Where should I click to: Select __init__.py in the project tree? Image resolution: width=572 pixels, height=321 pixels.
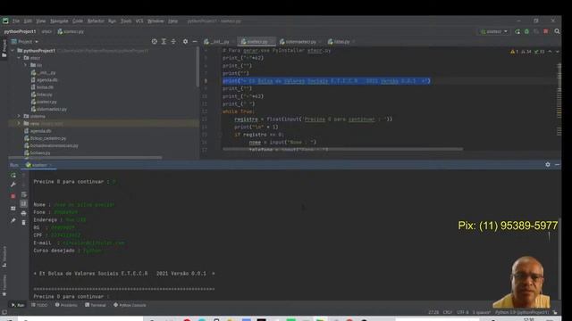[44, 73]
